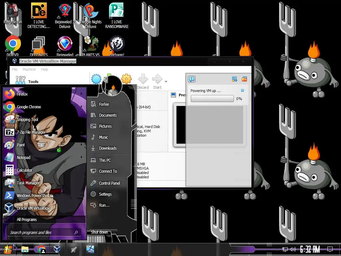Open the File menu in VirtualBox Manager
The width and height of the screenshot is (341, 256).
15,69
